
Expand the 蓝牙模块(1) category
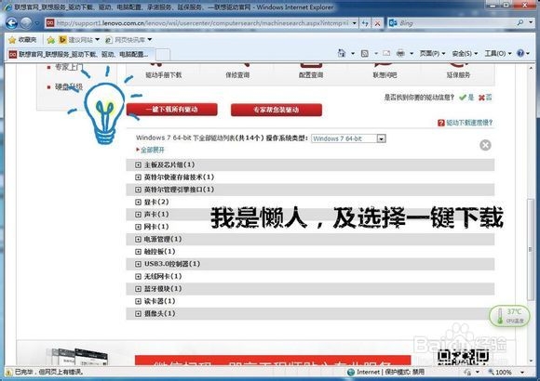pyautogui.click(x=138, y=289)
